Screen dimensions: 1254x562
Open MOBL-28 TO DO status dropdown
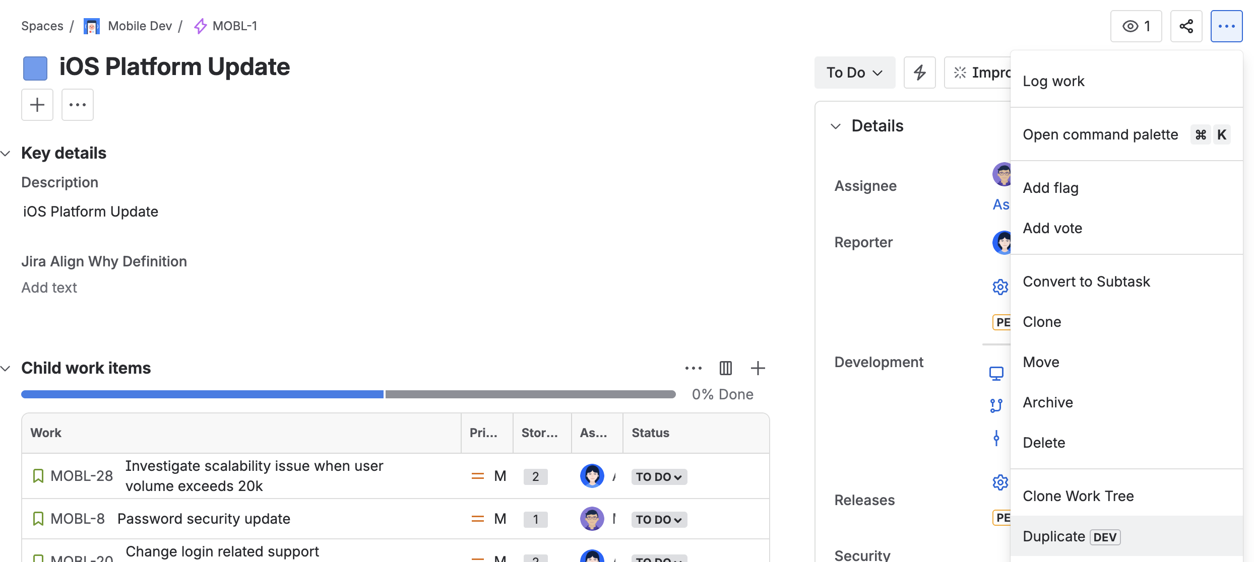coord(658,476)
